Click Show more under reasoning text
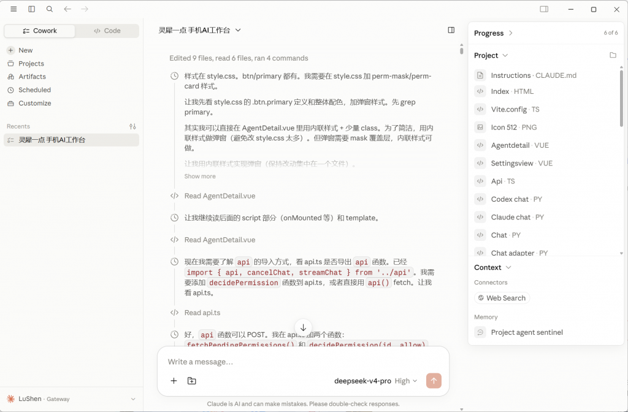Screen dimensions: 628x412 (x=200, y=176)
